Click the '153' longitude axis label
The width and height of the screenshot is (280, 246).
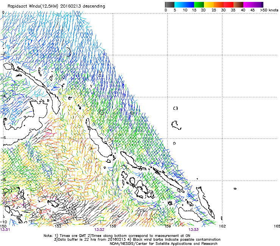tap(58, 226)
